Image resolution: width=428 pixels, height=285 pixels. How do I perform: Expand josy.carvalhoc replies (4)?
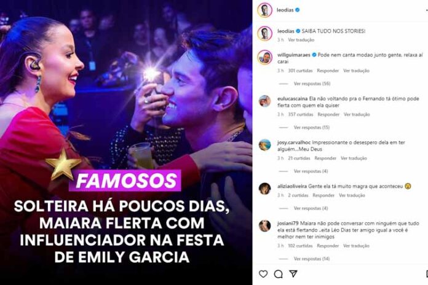click(311, 171)
